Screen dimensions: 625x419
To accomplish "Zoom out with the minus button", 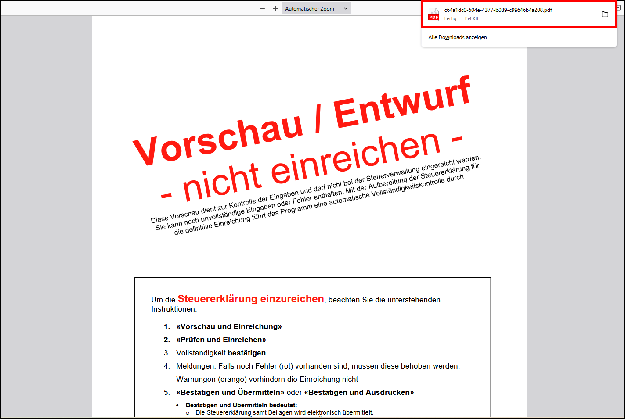I will point(262,9).
